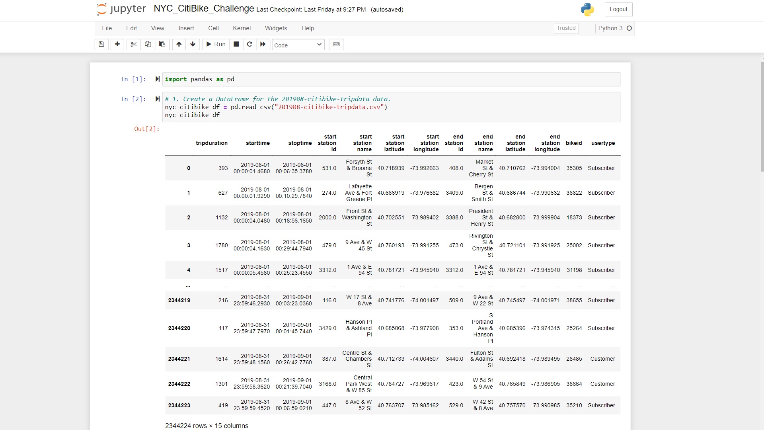764x430 pixels.
Task: Open the Kernel menu
Action: click(242, 28)
